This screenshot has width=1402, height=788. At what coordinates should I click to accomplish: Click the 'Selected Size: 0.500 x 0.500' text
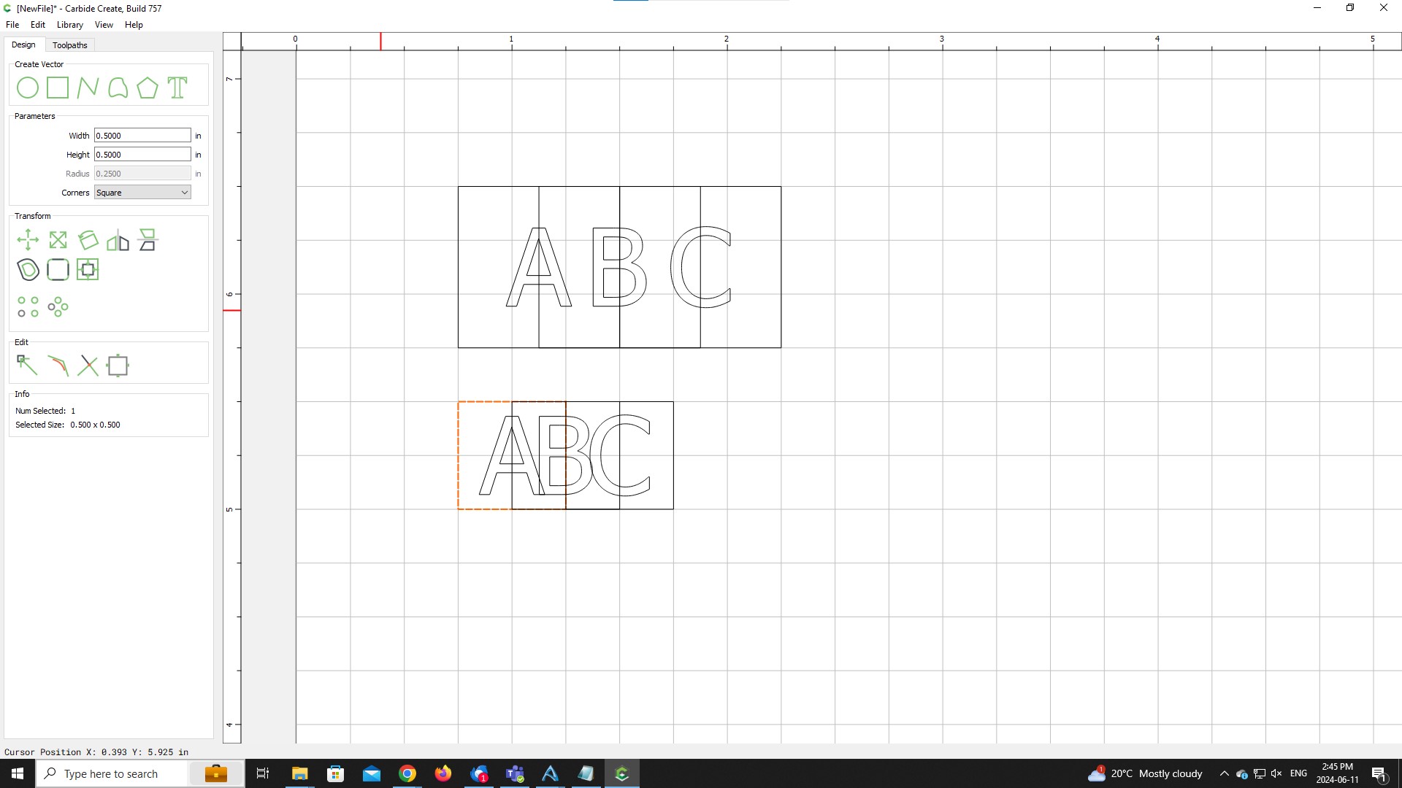[x=68, y=425]
